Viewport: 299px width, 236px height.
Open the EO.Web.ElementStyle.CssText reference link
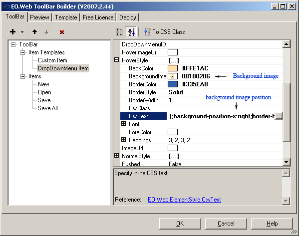pos(184,200)
